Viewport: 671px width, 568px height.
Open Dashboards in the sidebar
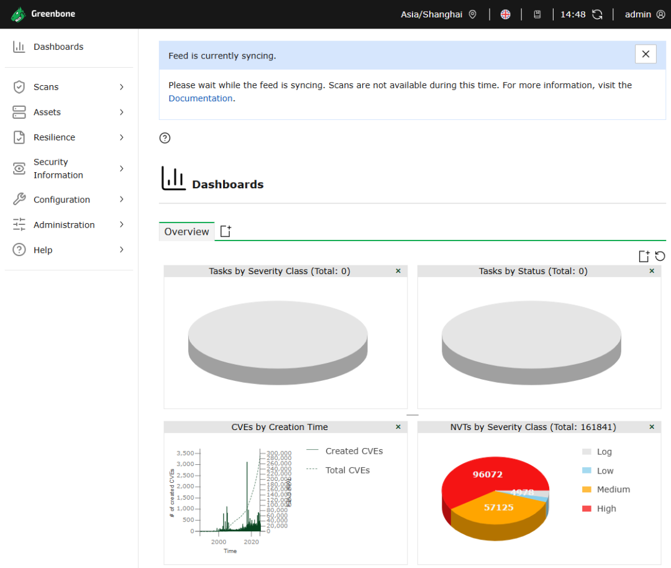click(x=58, y=47)
